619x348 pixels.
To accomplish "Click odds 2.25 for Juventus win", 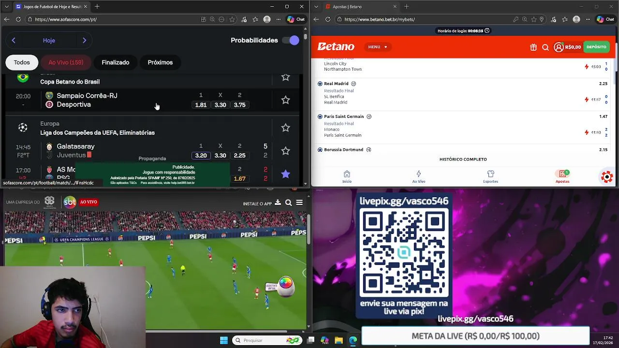I will coord(240,156).
